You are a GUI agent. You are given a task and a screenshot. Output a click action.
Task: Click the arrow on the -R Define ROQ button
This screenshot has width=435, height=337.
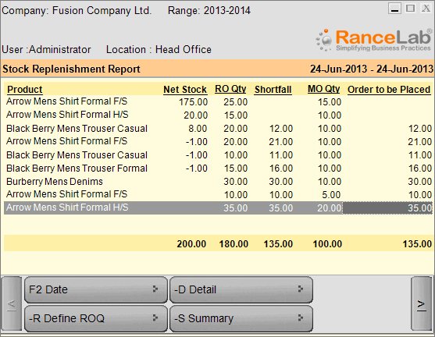tap(155, 317)
